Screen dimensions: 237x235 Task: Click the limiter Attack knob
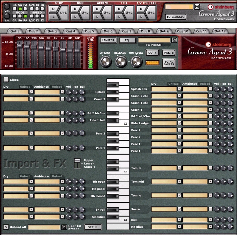pos(106,62)
